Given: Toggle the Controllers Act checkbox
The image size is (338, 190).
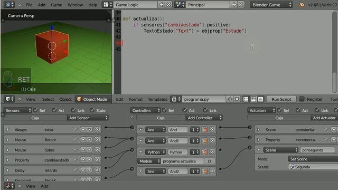Looking at the screenshot, I should pos(185,110).
